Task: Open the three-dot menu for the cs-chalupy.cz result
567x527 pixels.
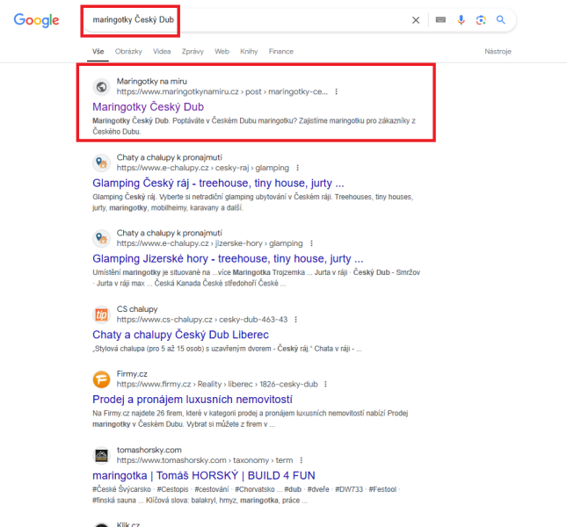Action: click(295, 320)
